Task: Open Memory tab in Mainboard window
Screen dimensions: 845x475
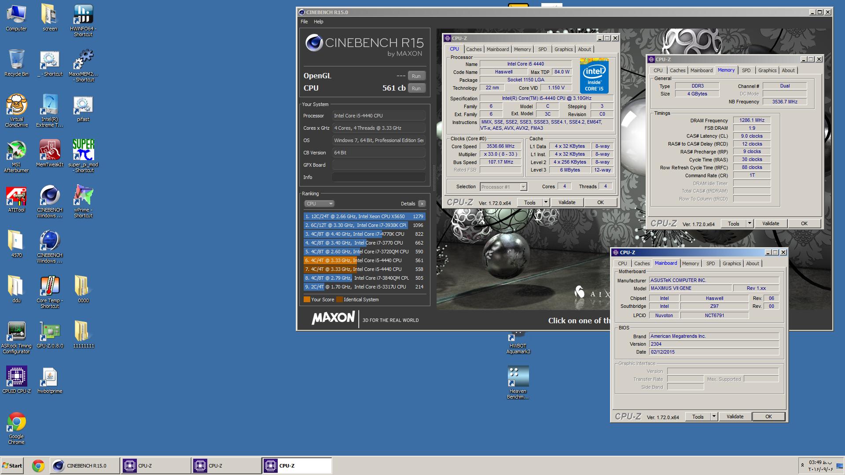Action: coord(690,263)
